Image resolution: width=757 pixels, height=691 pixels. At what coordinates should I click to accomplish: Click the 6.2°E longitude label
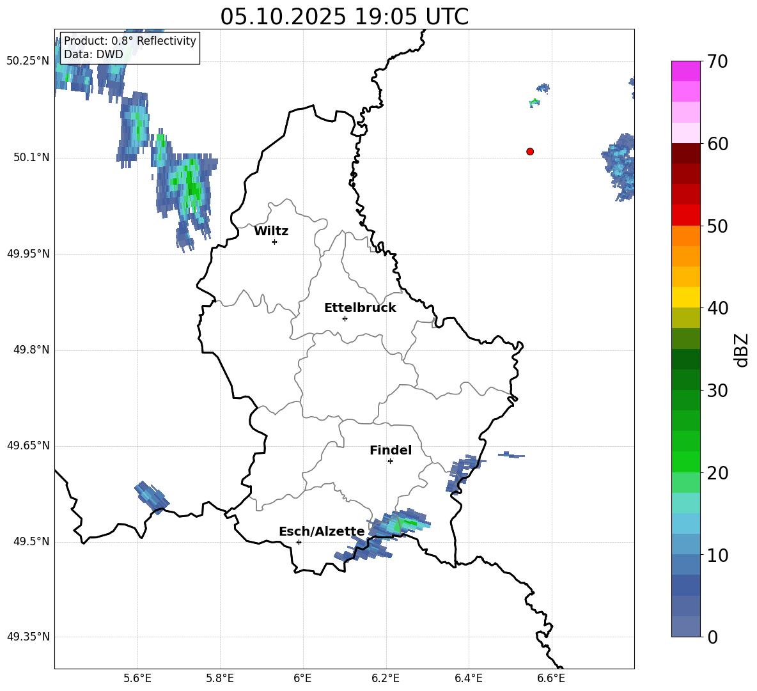[386, 679]
